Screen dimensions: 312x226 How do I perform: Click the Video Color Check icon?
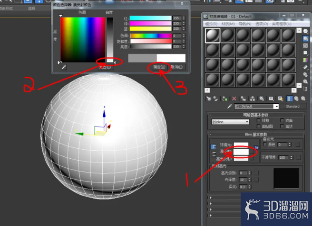click(x=305, y=60)
